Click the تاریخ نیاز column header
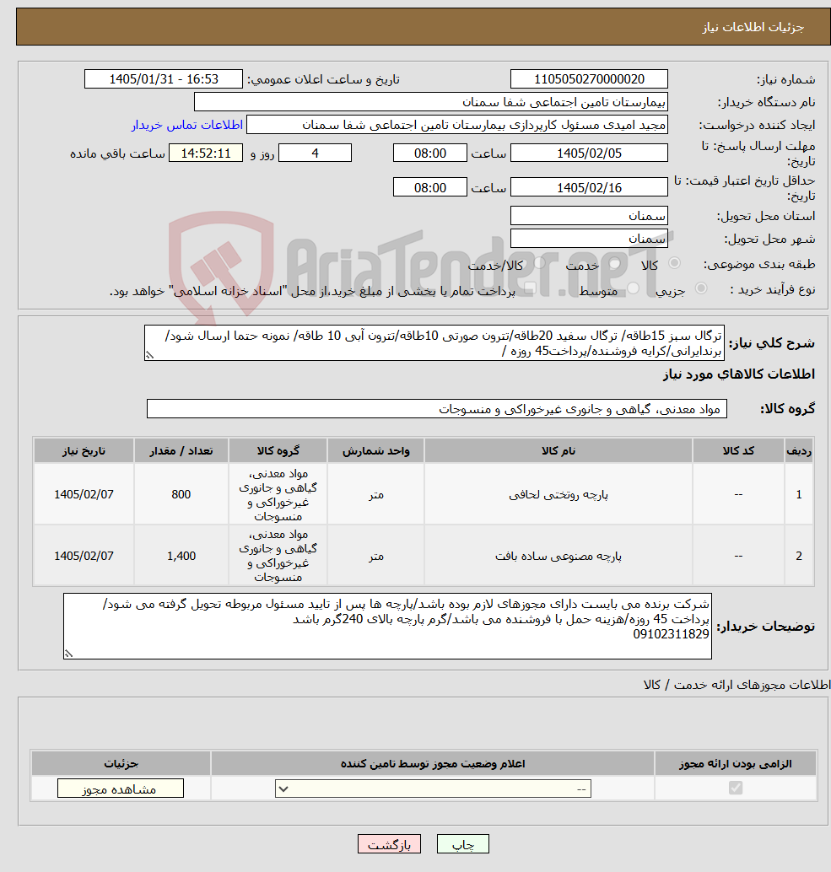The height and width of the screenshot is (872, 831). click(x=84, y=450)
